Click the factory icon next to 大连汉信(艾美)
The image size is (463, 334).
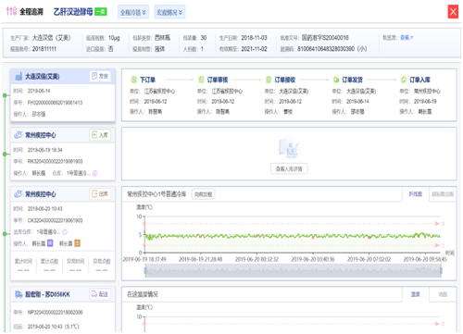19,76
